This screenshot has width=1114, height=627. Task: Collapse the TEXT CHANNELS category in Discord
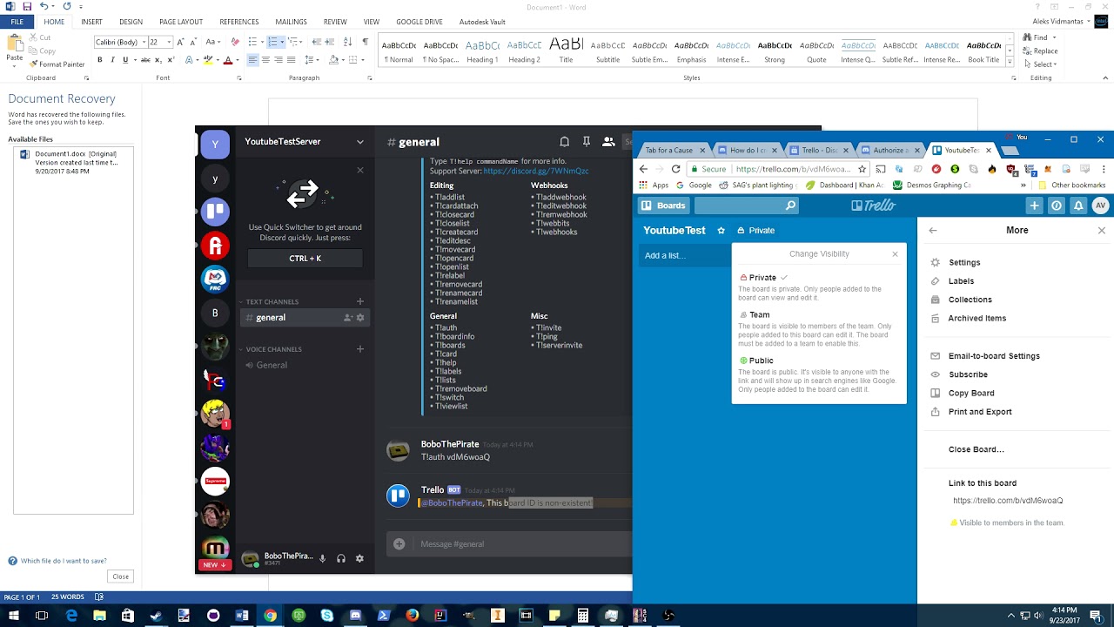pos(270,302)
